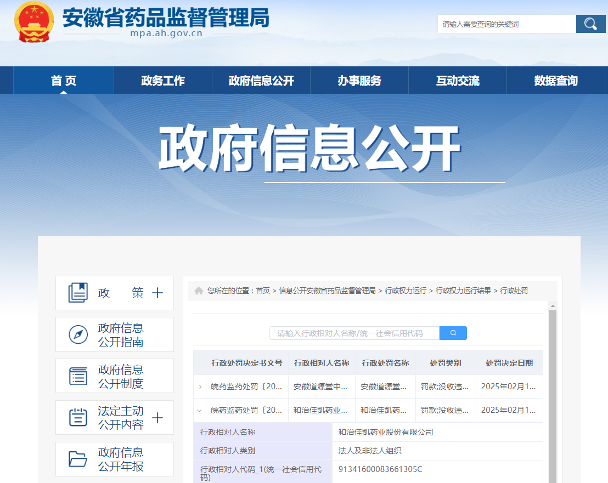Viewport: 608px width, 483px height.
Task: Click the folder icon for annual report
Action: (x=78, y=459)
